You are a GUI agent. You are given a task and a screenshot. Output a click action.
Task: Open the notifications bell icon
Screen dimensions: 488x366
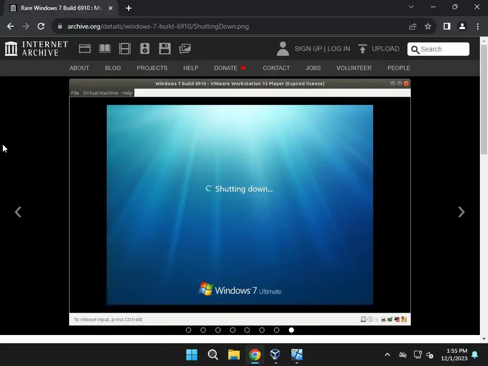475,355
